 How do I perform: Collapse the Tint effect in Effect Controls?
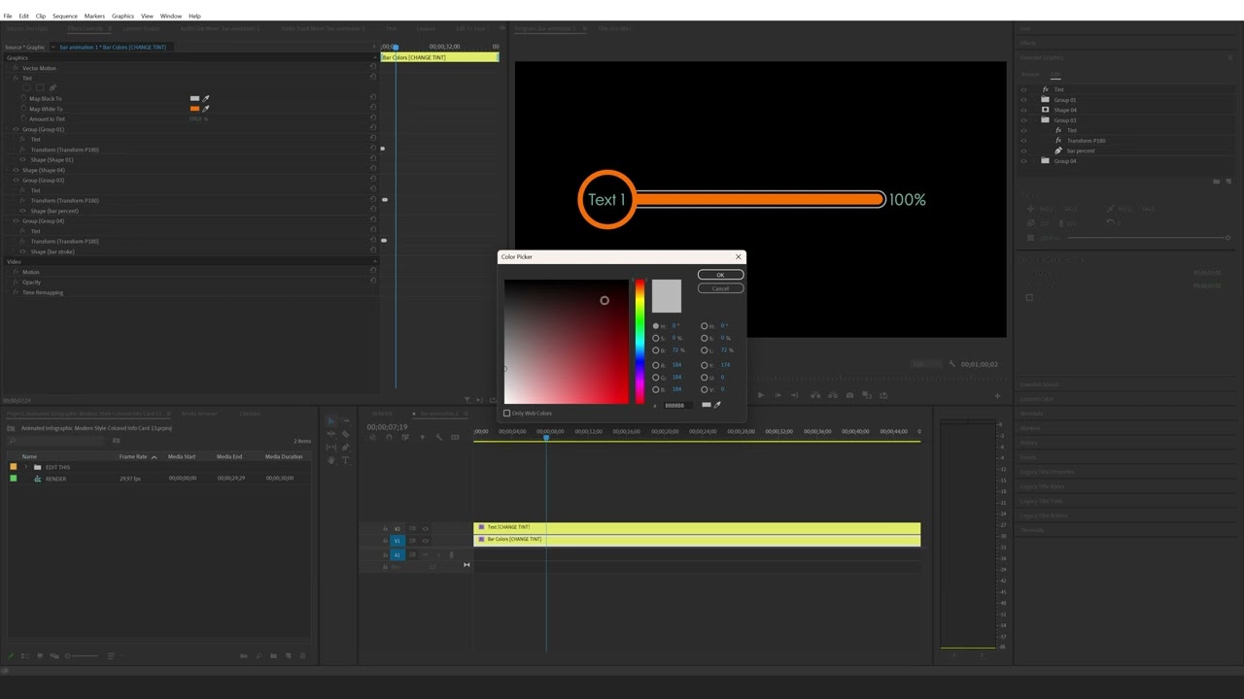pyautogui.click(x=10, y=78)
